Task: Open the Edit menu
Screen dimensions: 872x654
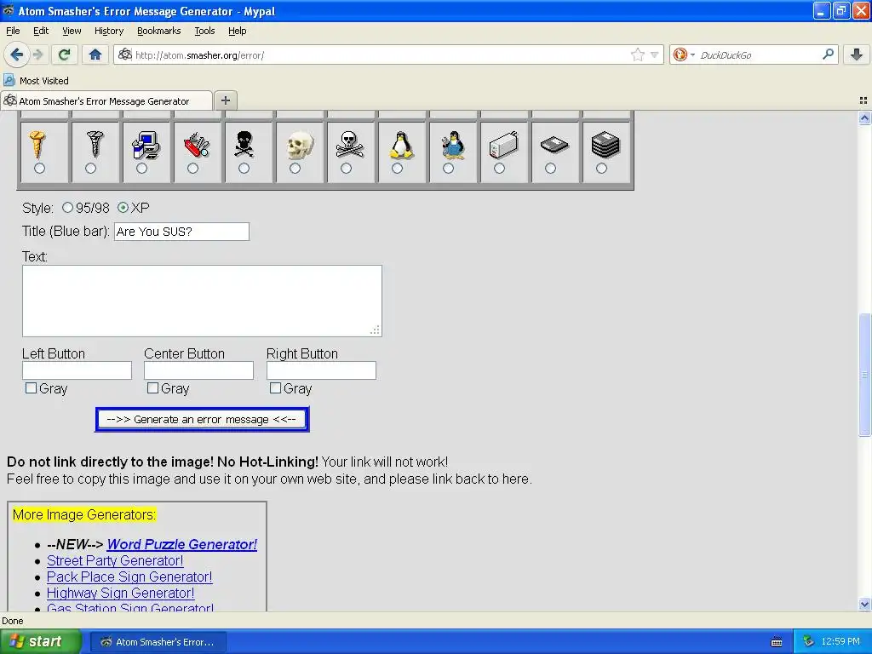Action: [41, 31]
